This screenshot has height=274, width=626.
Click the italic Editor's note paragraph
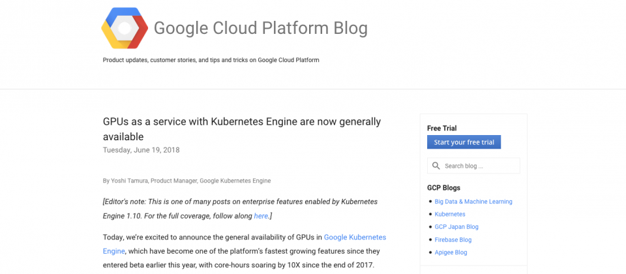click(x=241, y=209)
